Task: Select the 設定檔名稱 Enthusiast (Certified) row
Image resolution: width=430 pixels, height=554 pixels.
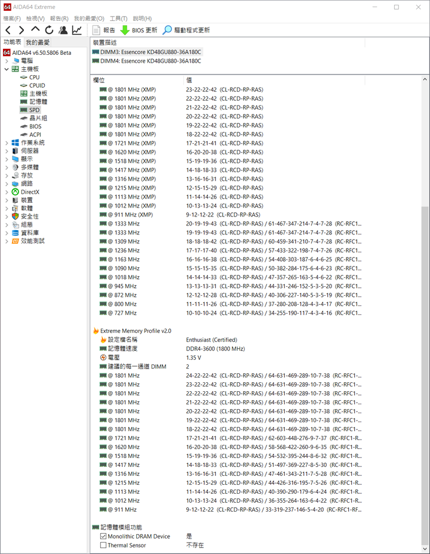Action: pyautogui.click(x=228, y=340)
